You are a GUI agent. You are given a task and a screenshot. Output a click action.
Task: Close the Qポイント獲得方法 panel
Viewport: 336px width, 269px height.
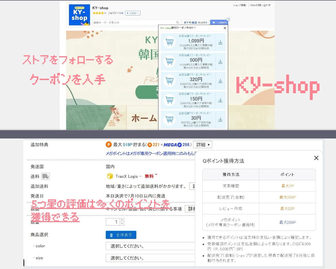(x=316, y=158)
